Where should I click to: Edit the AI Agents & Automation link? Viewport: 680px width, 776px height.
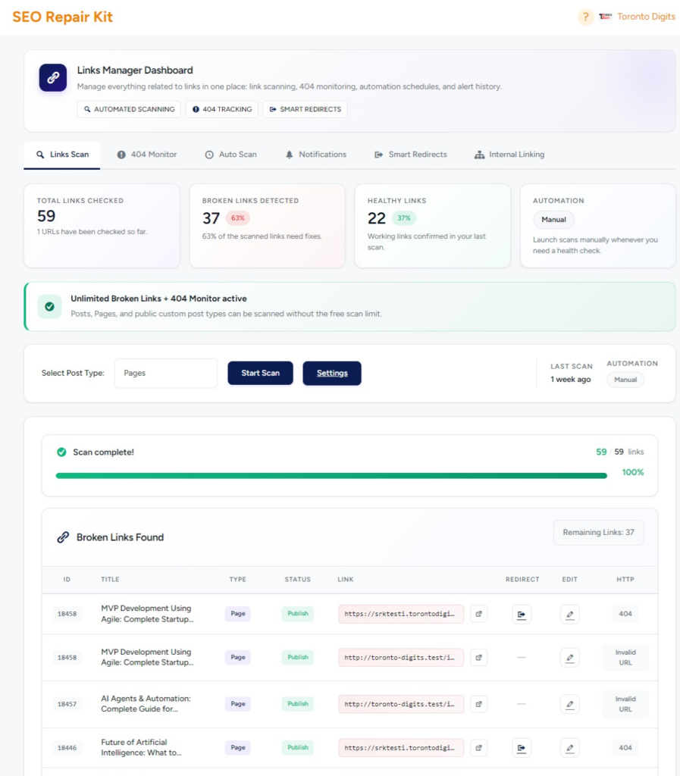(569, 704)
